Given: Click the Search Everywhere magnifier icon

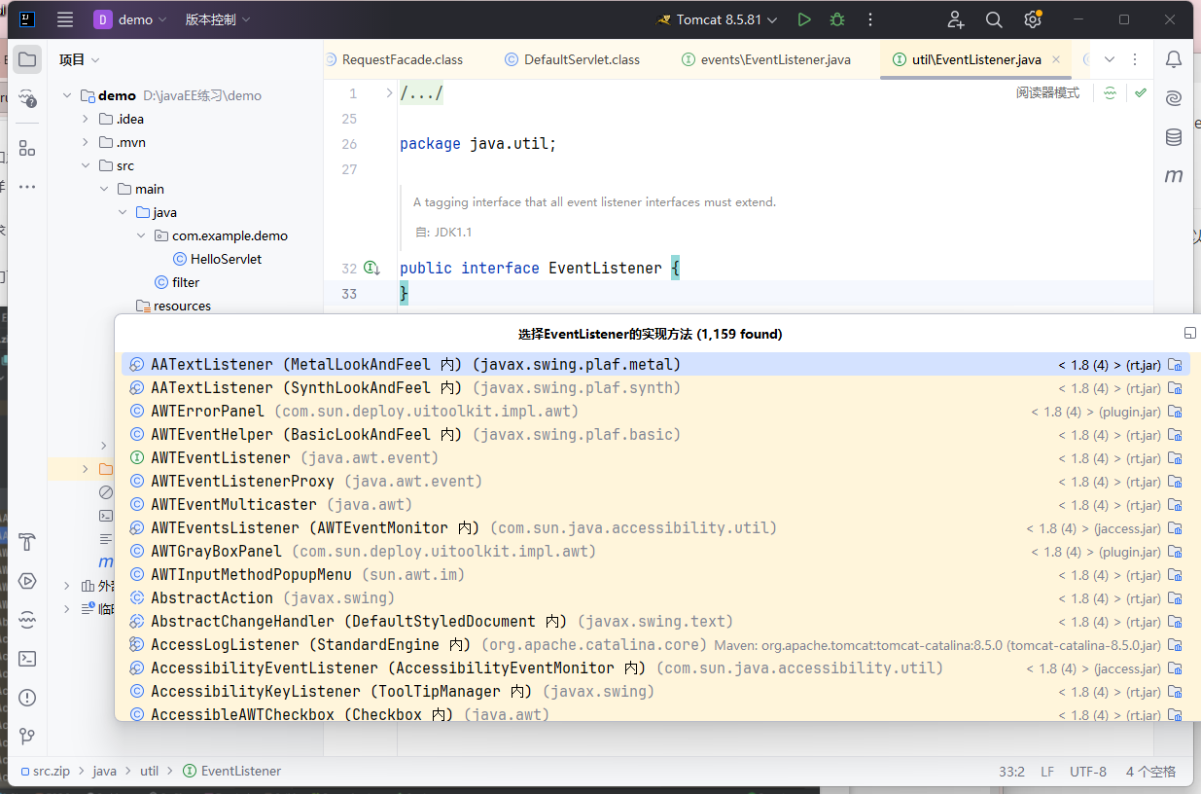Looking at the screenshot, I should 994,19.
